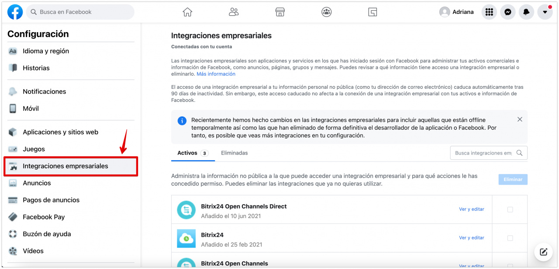
Task: Click the Vídeos film reel icon
Action: tap(13, 251)
